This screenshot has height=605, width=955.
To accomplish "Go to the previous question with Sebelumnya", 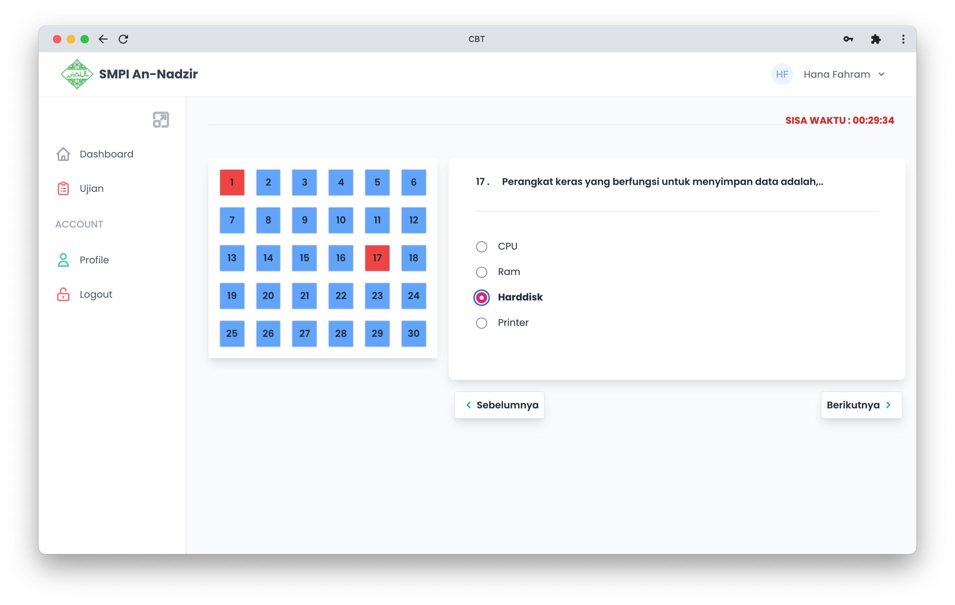I will 499,405.
